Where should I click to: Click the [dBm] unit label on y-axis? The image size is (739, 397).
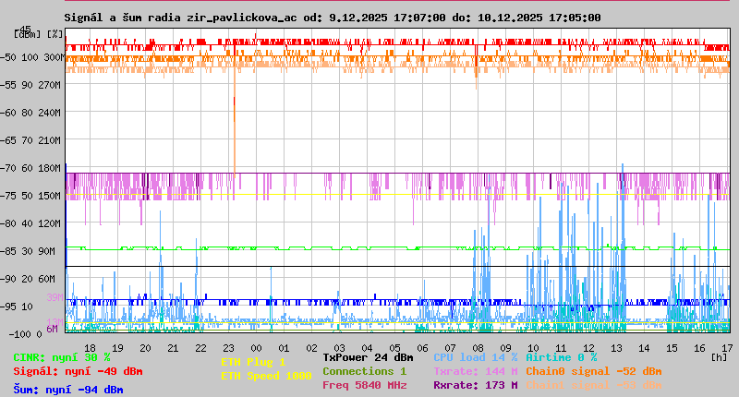27,34
